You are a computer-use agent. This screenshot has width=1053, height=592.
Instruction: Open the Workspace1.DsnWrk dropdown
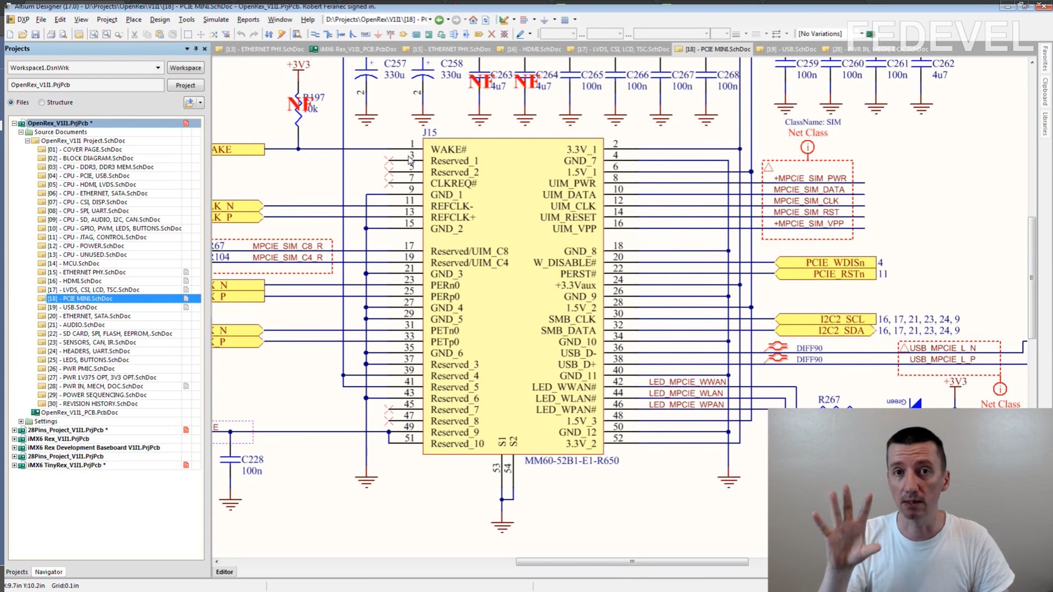[x=158, y=68]
